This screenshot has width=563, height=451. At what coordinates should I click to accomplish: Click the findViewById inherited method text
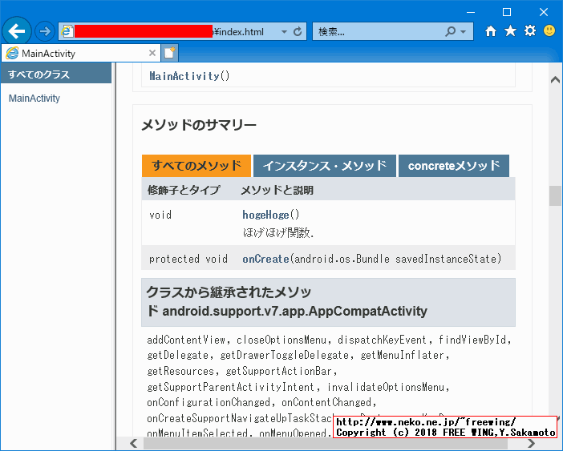coord(472,340)
